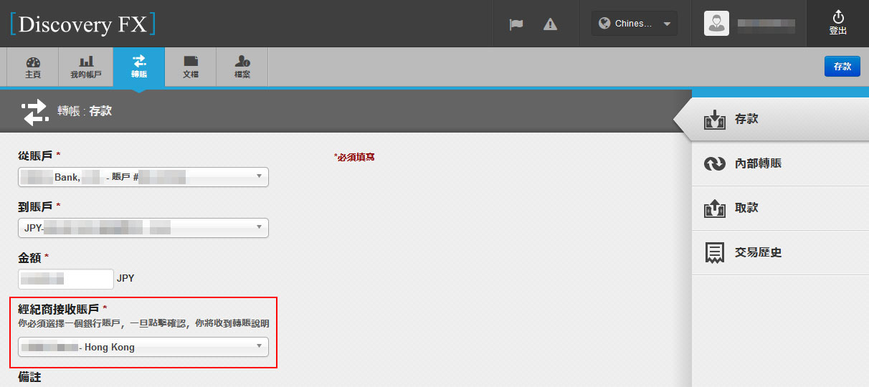Open the 文檔 documents tab
Screen dimensions: 869x387
tap(191, 67)
